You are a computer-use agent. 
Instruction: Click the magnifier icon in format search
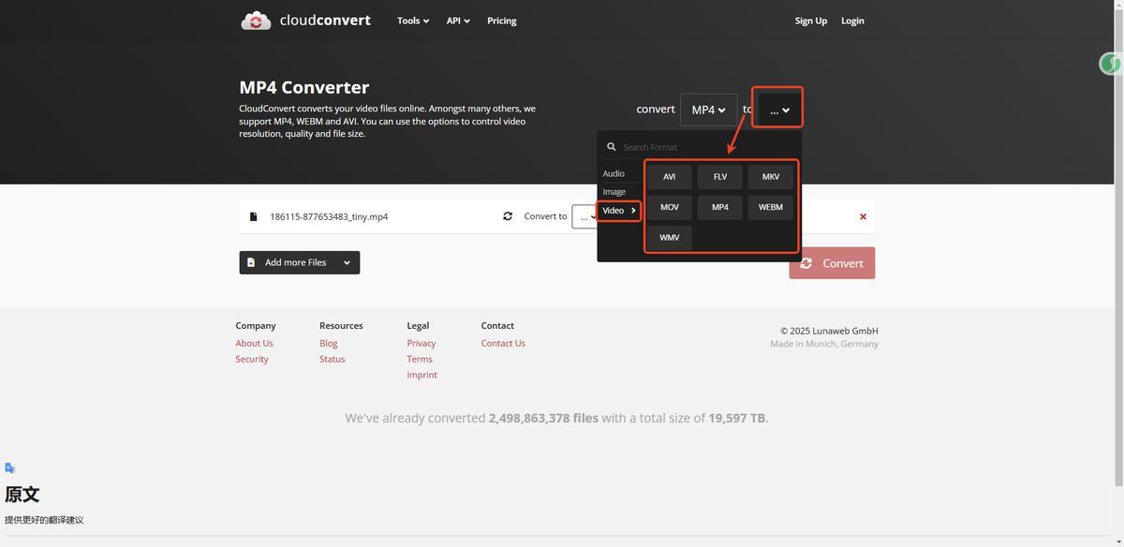click(611, 147)
